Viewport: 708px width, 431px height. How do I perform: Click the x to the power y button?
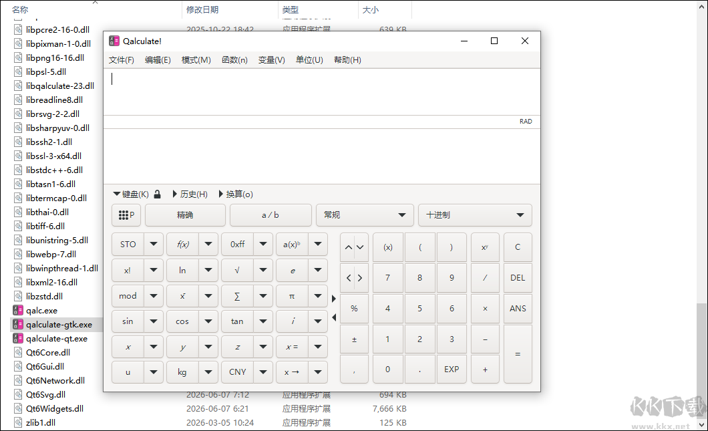point(485,247)
